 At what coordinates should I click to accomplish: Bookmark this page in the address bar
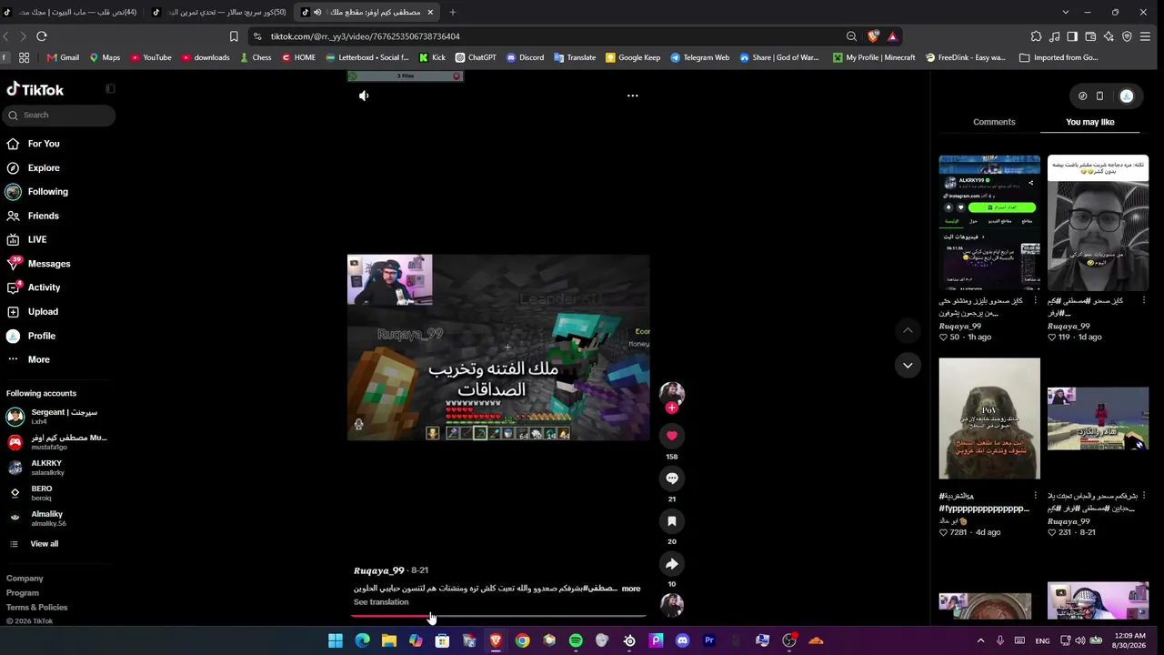coord(234,36)
